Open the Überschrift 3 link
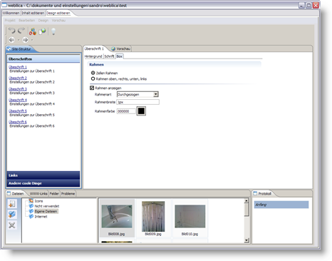This screenshot has width=332, height=261. pos(18,89)
